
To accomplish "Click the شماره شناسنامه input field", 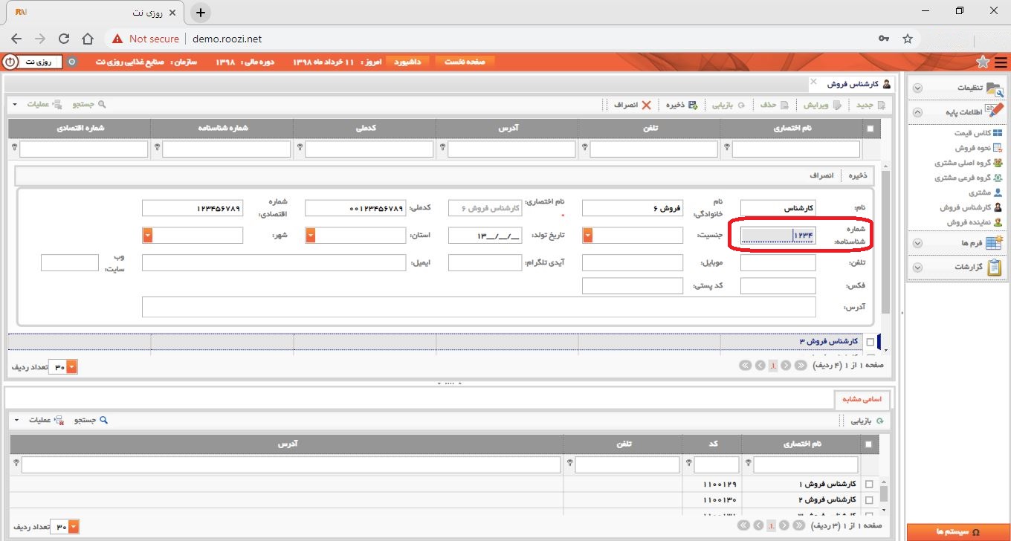I will tap(778, 236).
